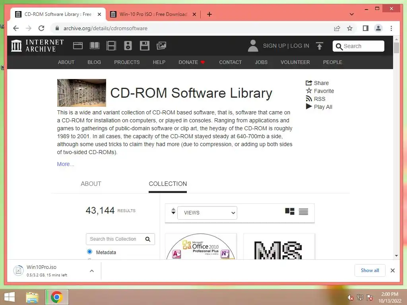Click the SIGN UP link
The width and height of the screenshot is (407, 305).
click(274, 46)
